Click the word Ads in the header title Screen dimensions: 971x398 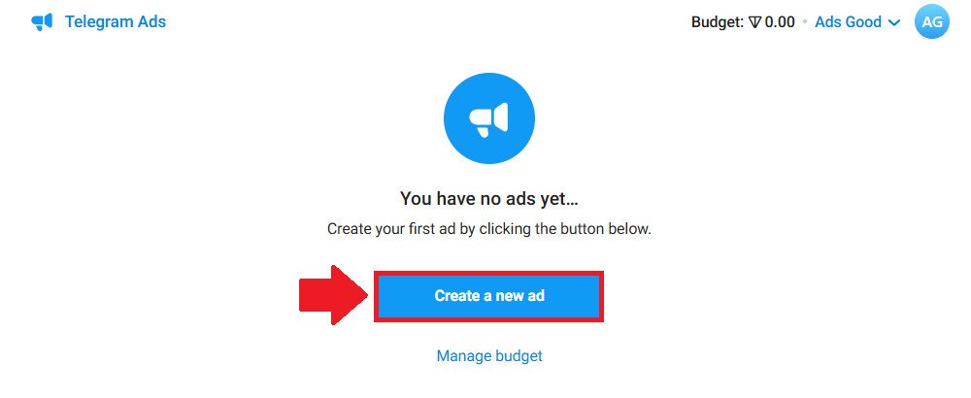pos(153,21)
